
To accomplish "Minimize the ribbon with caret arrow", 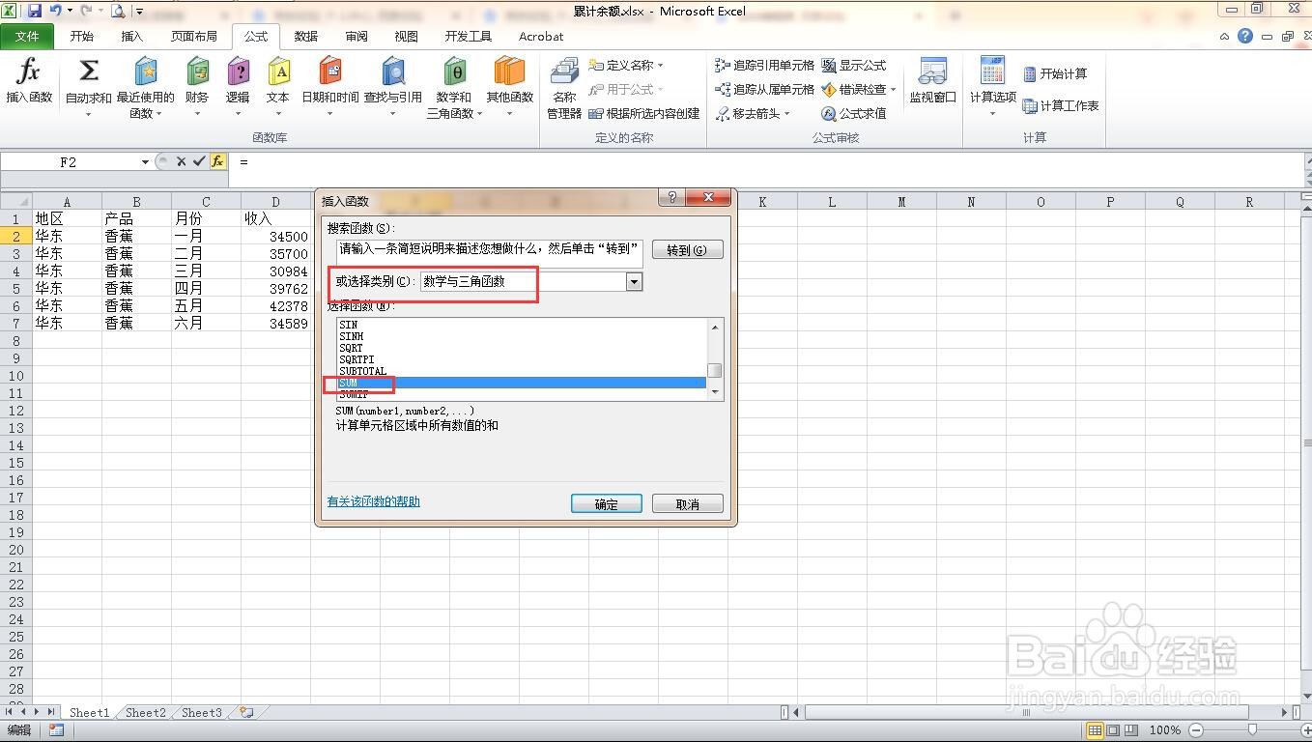I will pyautogui.click(x=1225, y=37).
